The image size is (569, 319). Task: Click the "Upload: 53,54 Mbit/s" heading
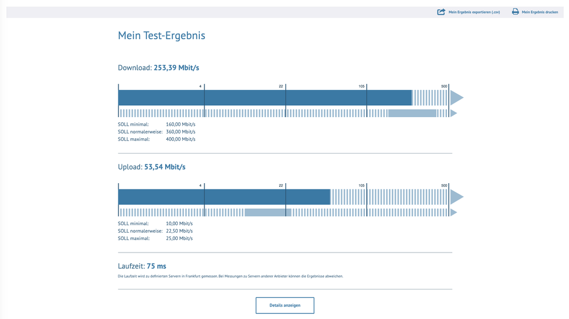(152, 167)
